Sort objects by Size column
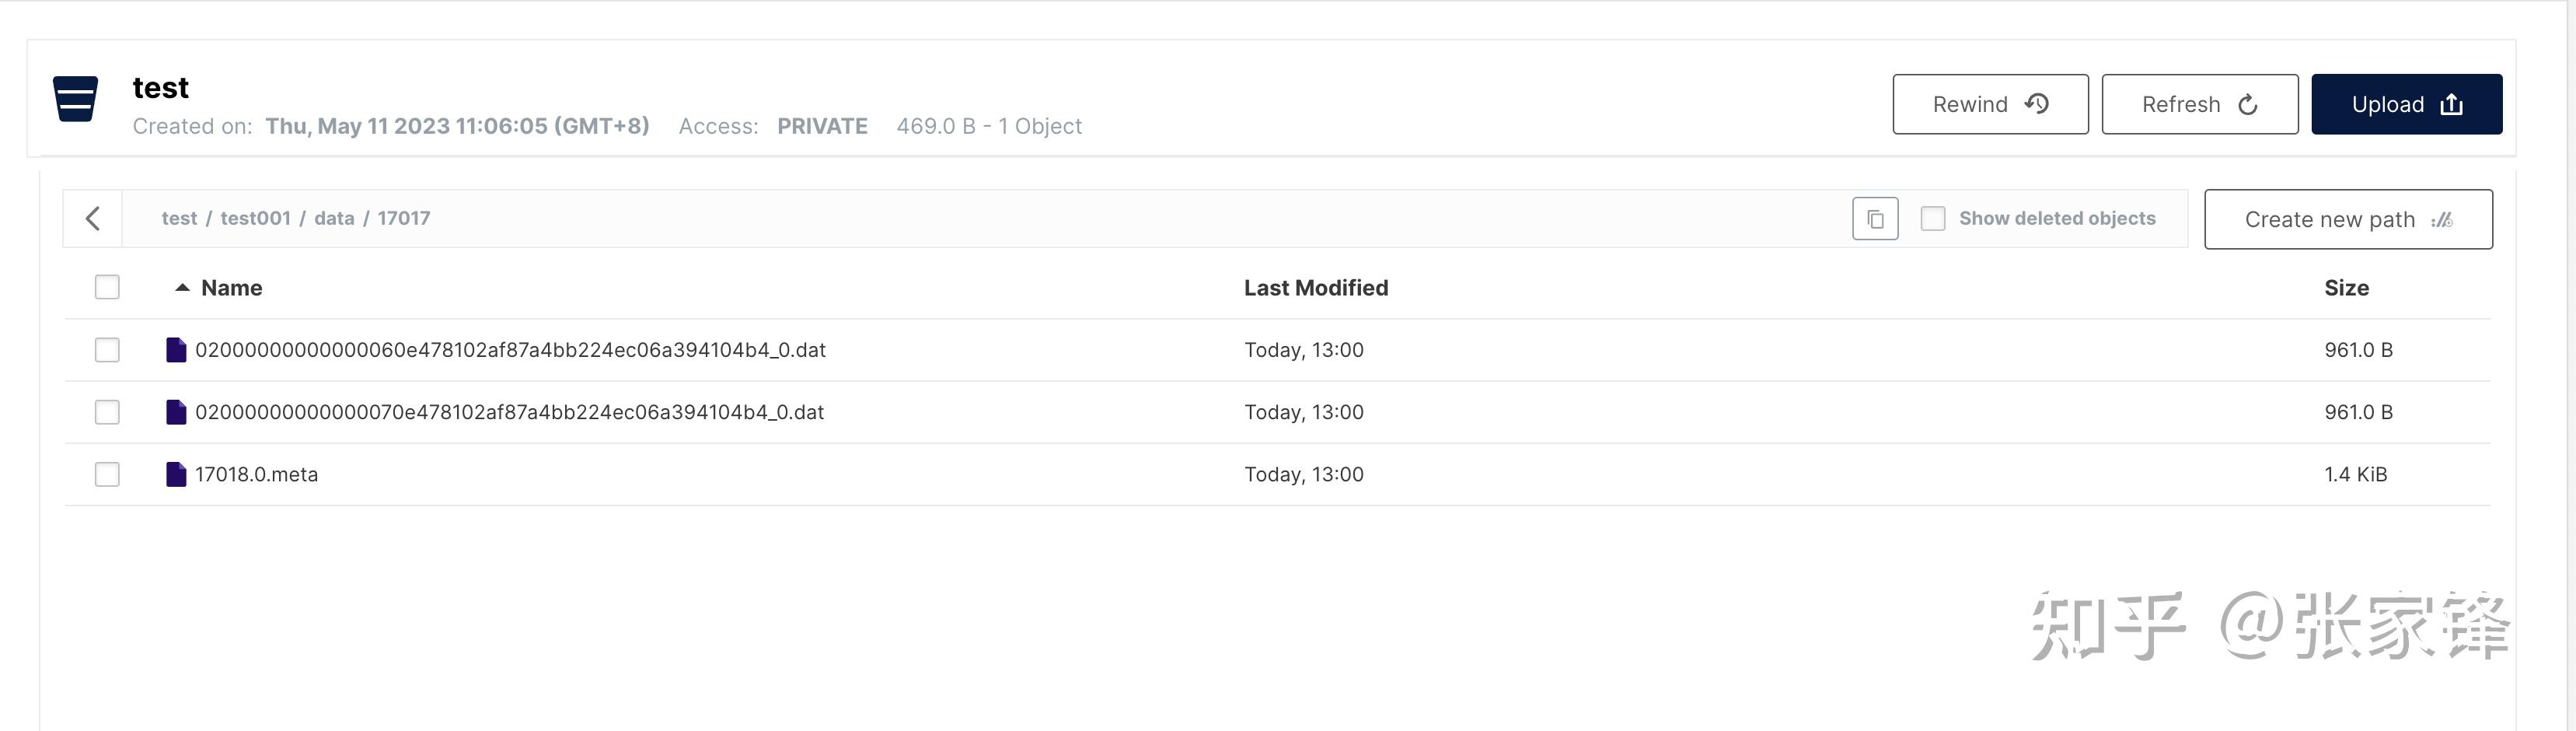The image size is (2576, 731). pyautogui.click(x=2346, y=288)
